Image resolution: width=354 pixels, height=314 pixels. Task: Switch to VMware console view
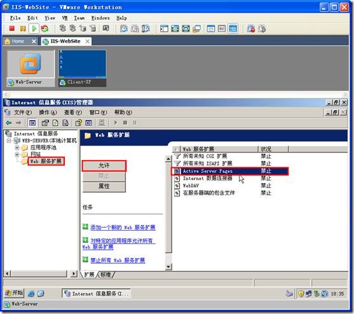pyautogui.click(x=233, y=29)
